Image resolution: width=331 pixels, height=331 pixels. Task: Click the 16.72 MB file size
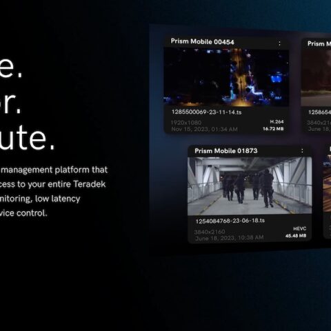tap(273, 129)
